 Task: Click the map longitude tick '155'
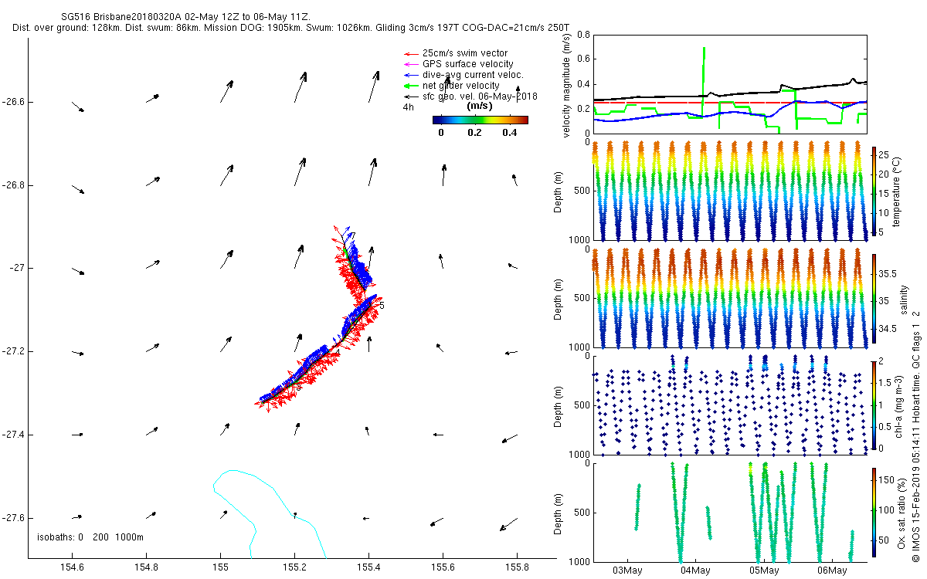click(x=220, y=567)
